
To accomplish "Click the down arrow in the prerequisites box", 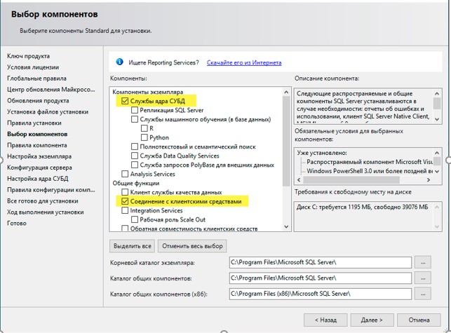I will (x=437, y=171).
